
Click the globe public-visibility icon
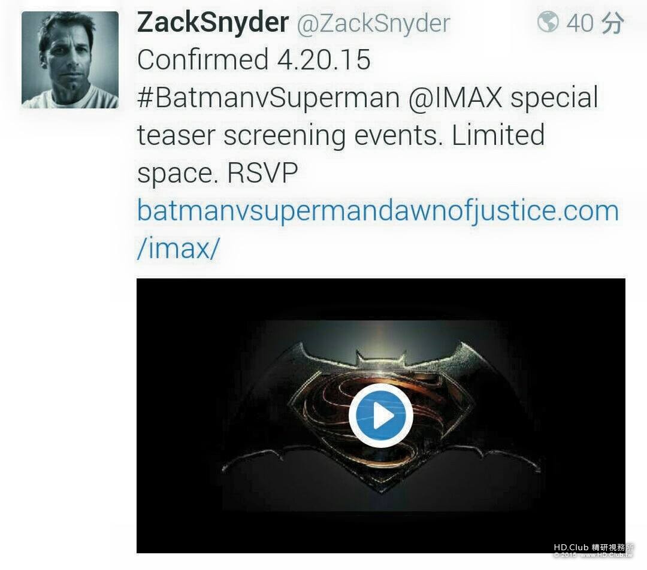(x=548, y=22)
